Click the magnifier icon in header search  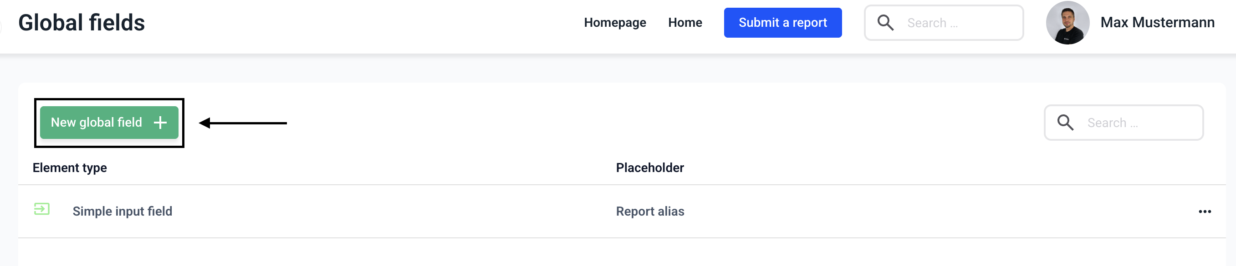[885, 23]
